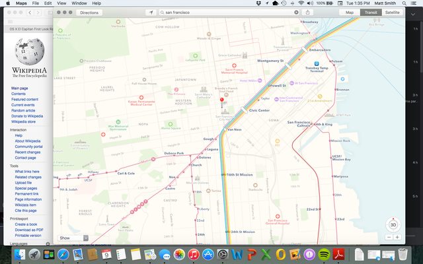Open the Window menu
Screen dimensions: 423x264
(79, 3)
